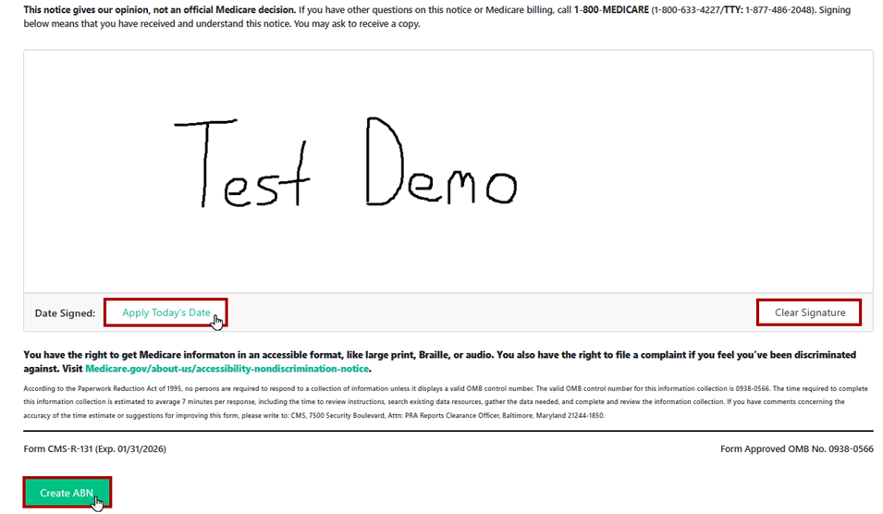Click "This notice gives our opinion" bold text
This screenshot has width=883, height=514.
157,10
